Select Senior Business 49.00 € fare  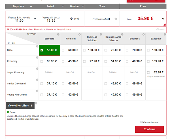127,84
